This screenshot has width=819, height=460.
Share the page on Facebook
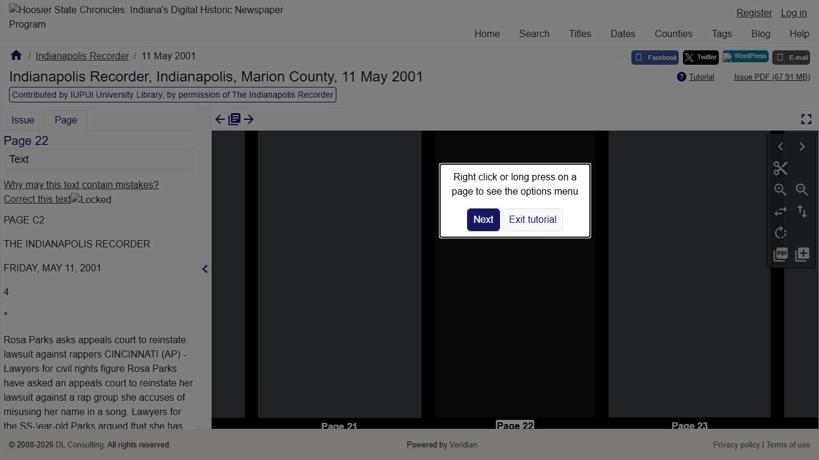(x=655, y=57)
